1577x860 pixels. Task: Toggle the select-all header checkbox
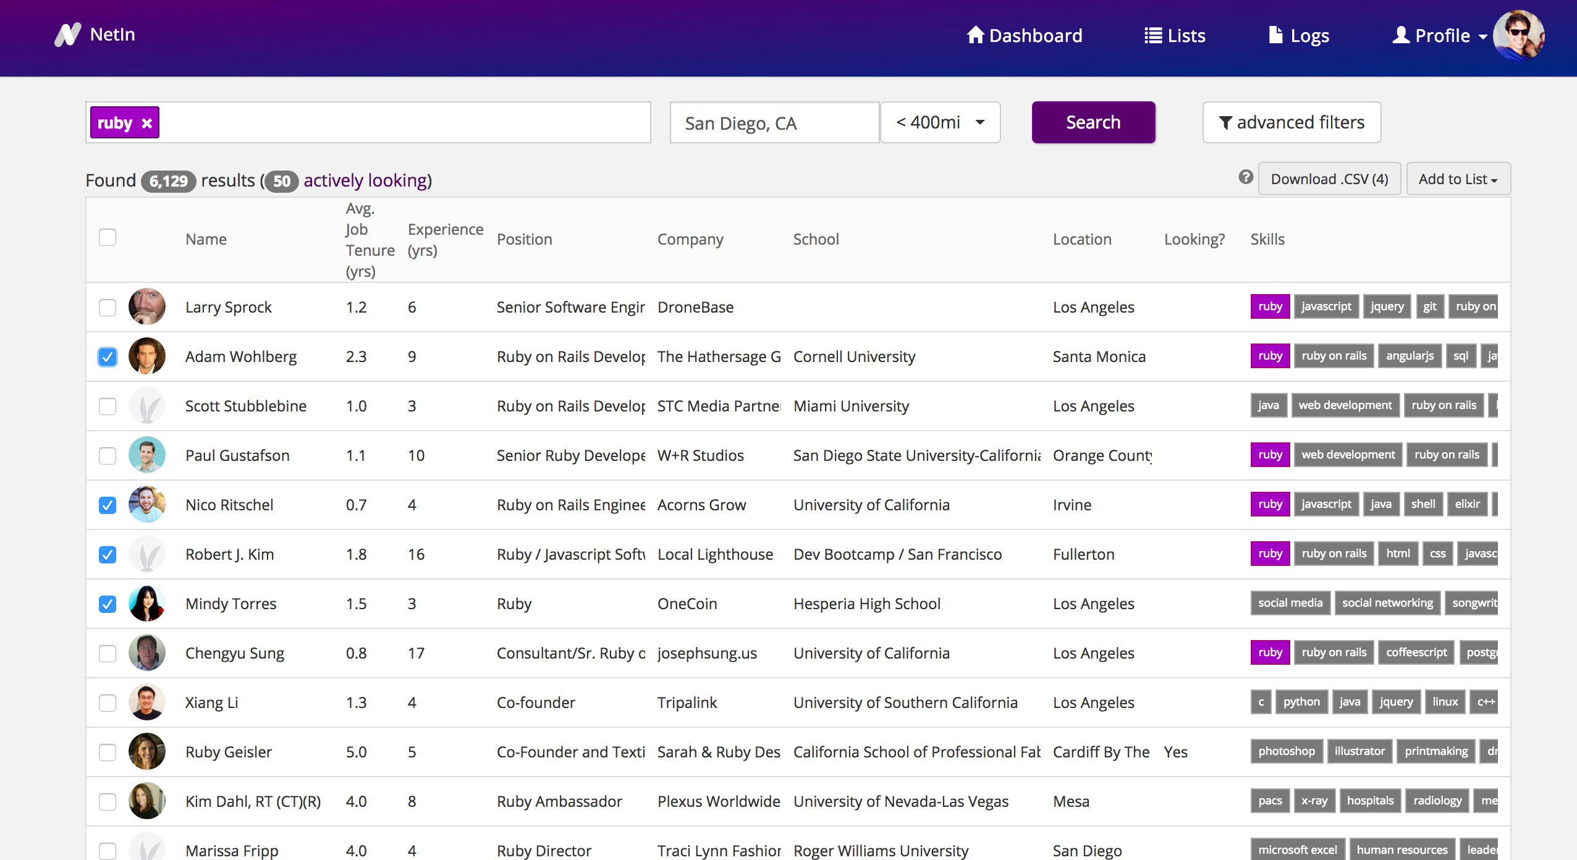click(x=108, y=237)
